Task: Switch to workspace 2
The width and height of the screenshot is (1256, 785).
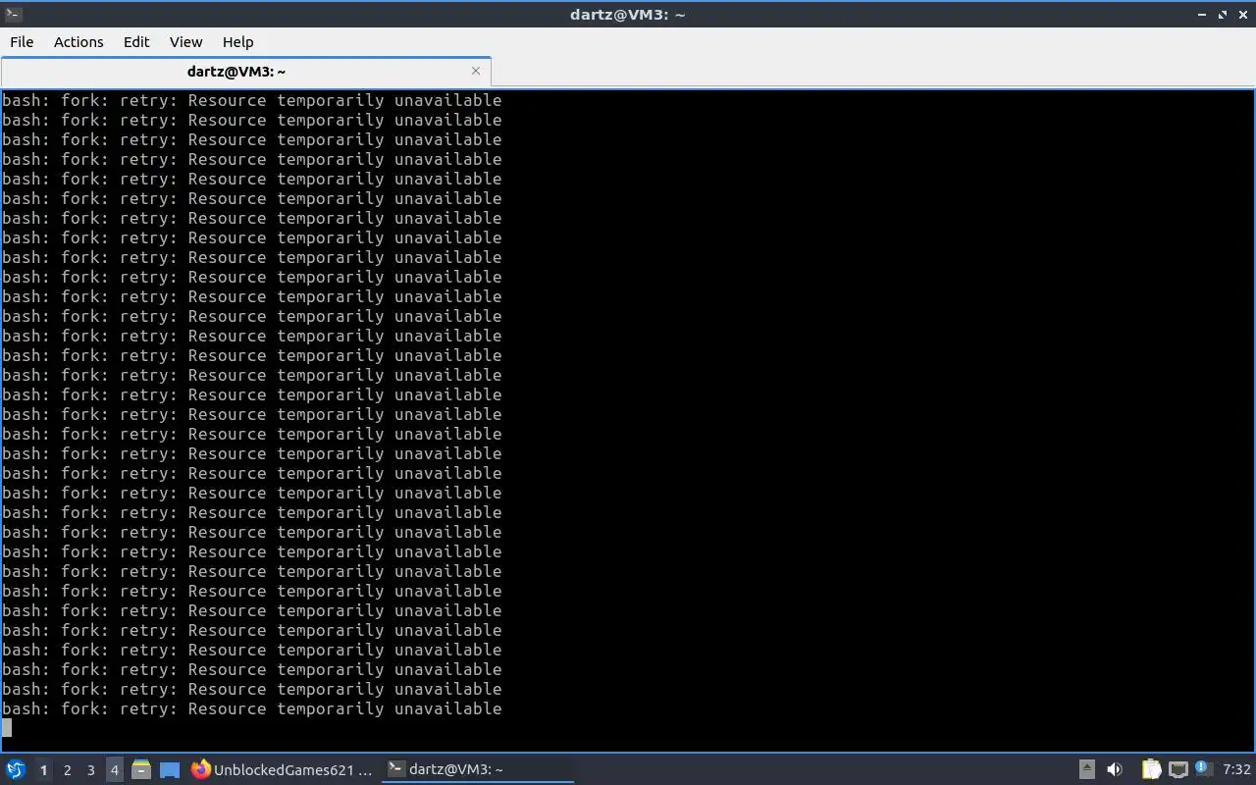Action: [x=67, y=770]
